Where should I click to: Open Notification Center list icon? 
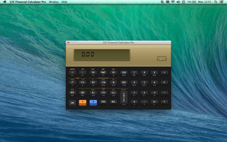point(221,2)
